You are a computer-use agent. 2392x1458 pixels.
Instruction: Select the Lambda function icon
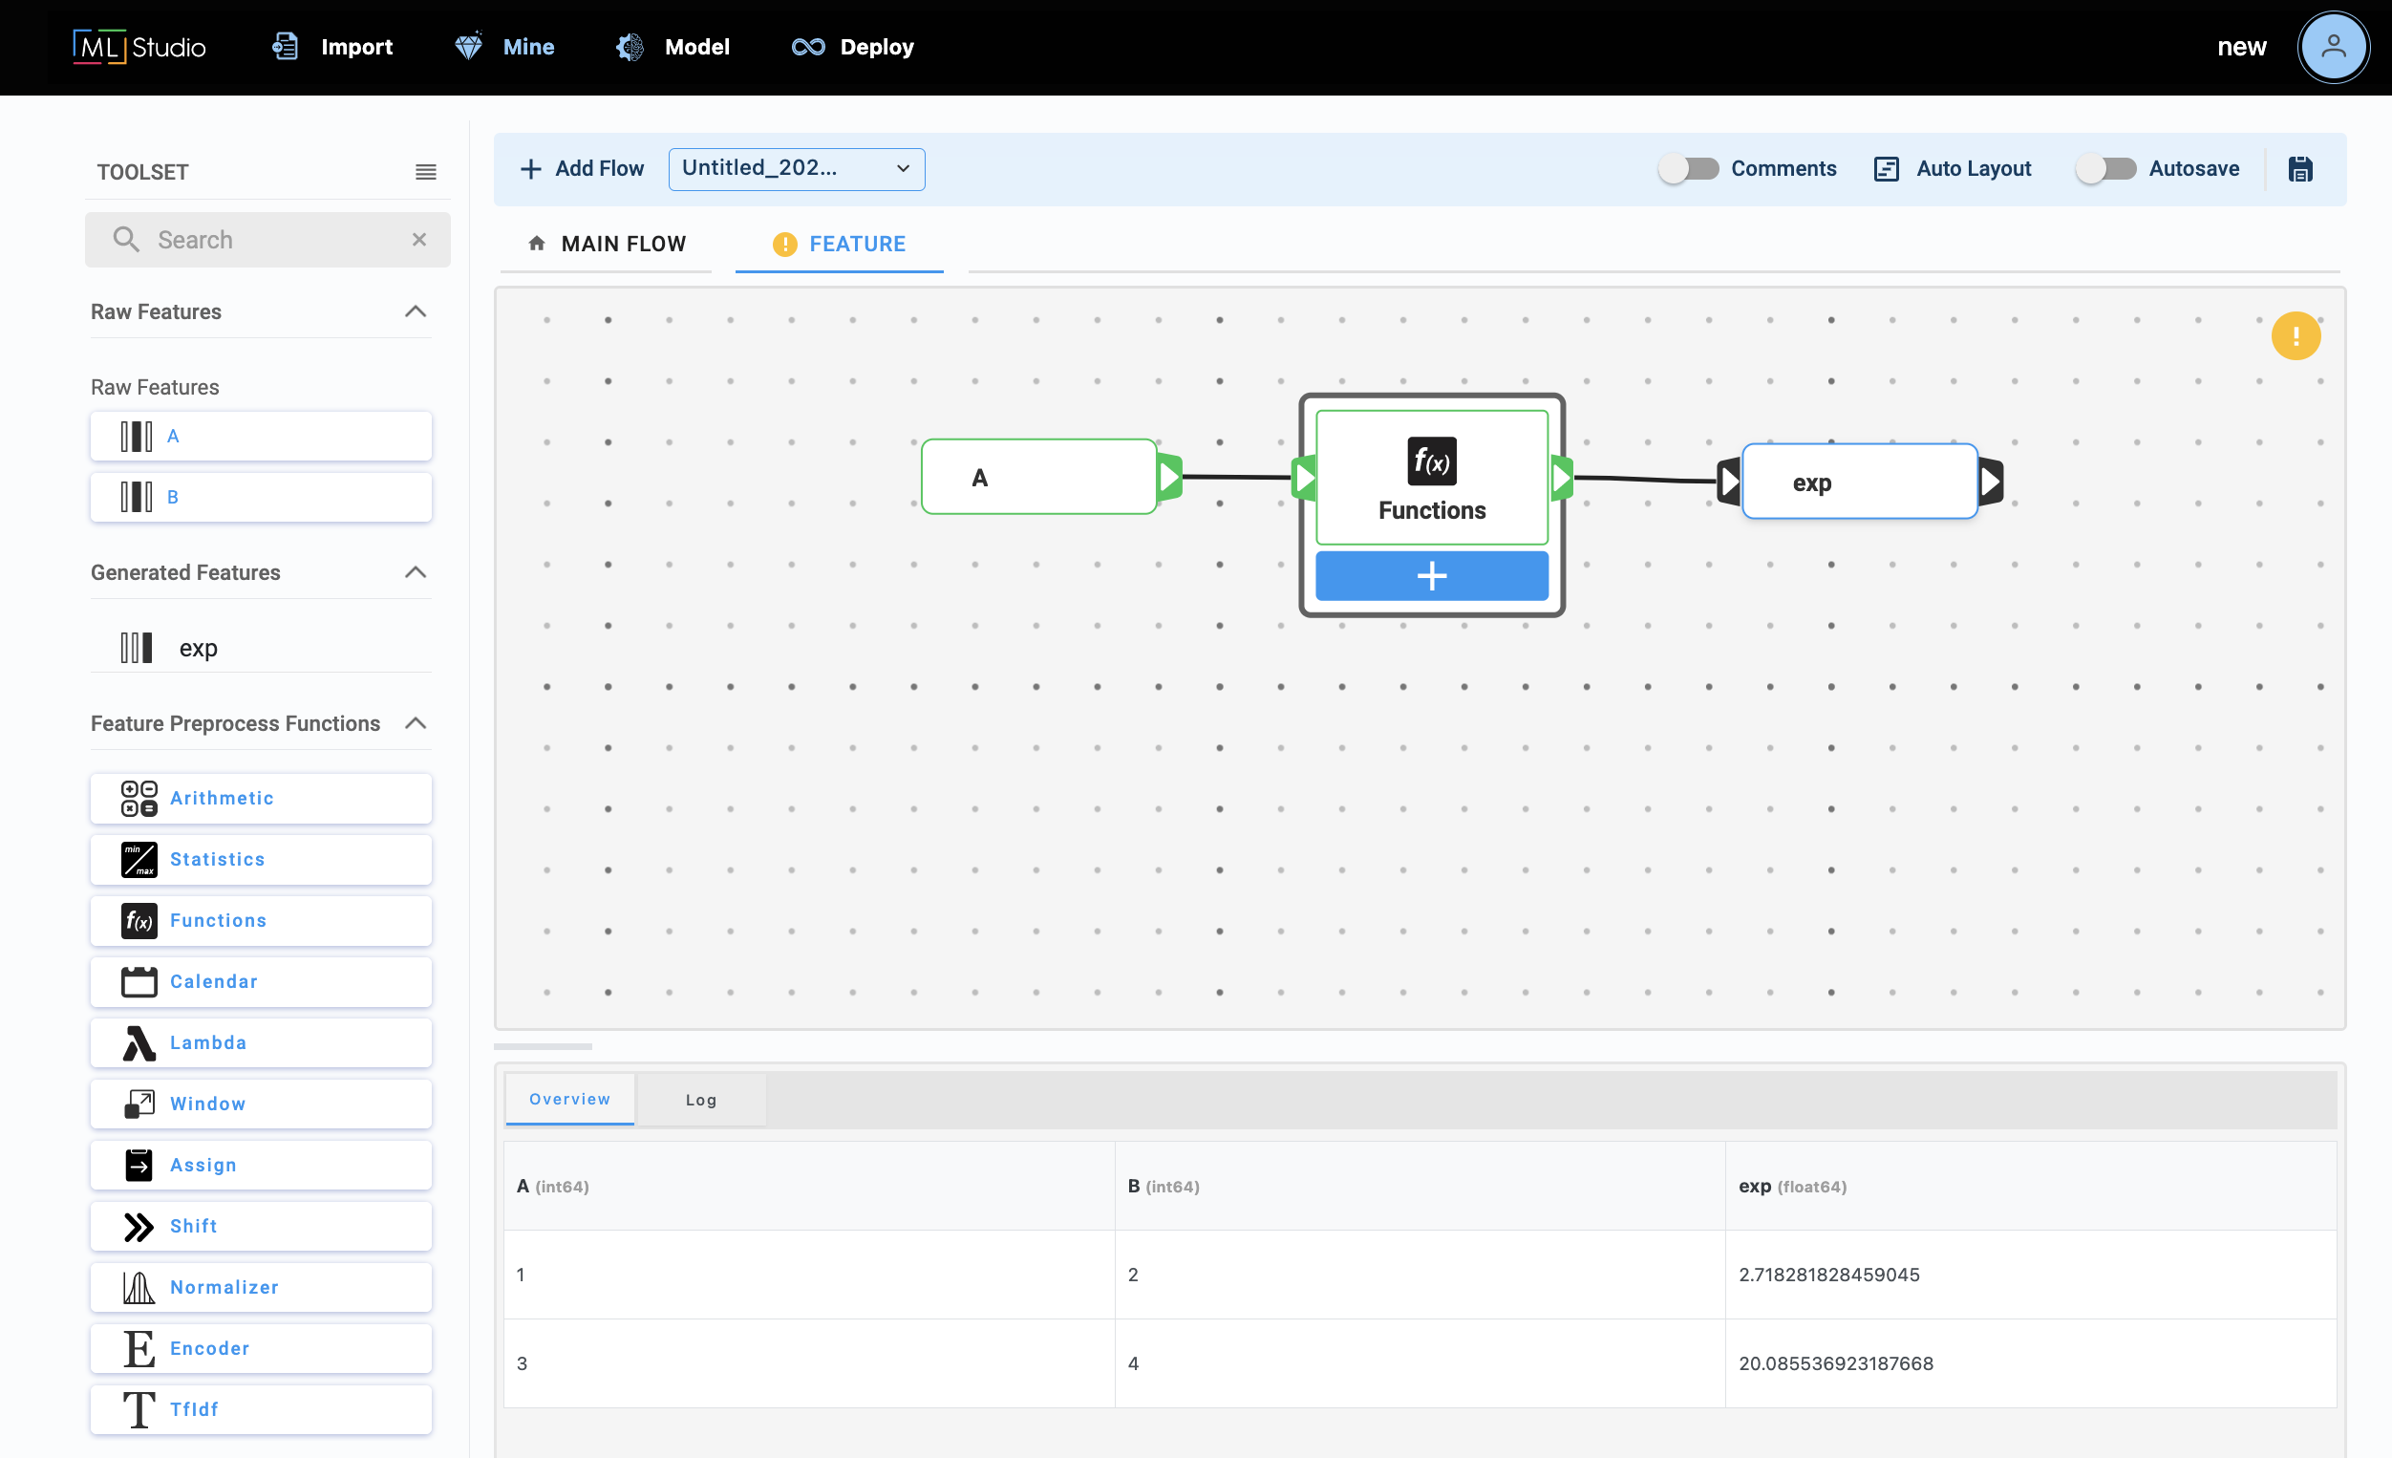click(x=139, y=1042)
